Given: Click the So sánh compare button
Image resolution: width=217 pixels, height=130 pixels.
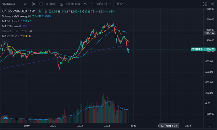Looking at the screenshot, I should coord(47,4).
